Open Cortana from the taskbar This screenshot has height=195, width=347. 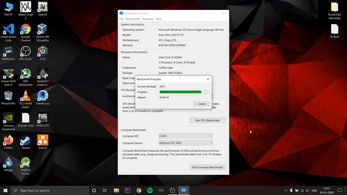(94, 190)
